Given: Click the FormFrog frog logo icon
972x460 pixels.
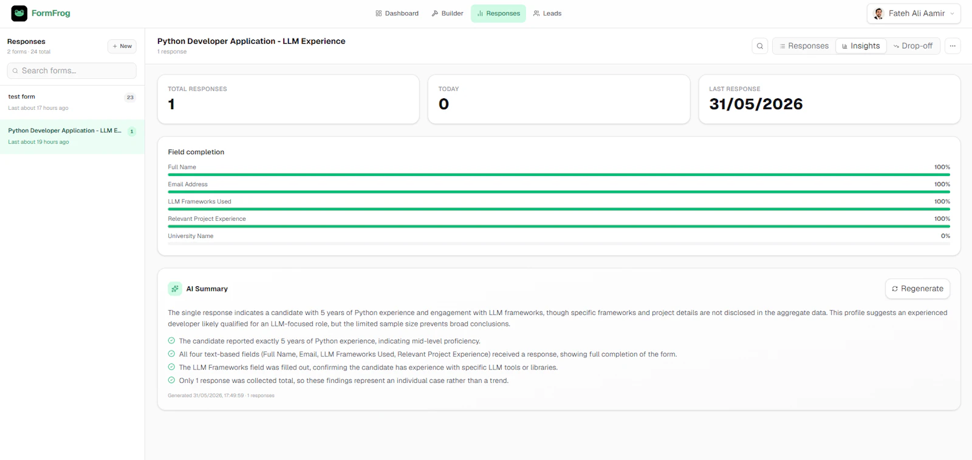Looking at the screenshot, I should coord(19,13).
